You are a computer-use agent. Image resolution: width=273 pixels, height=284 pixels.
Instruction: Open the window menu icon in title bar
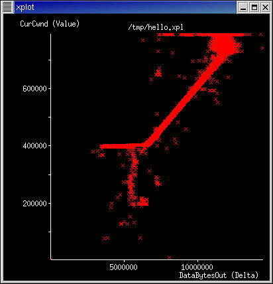[x=7, y=7]
